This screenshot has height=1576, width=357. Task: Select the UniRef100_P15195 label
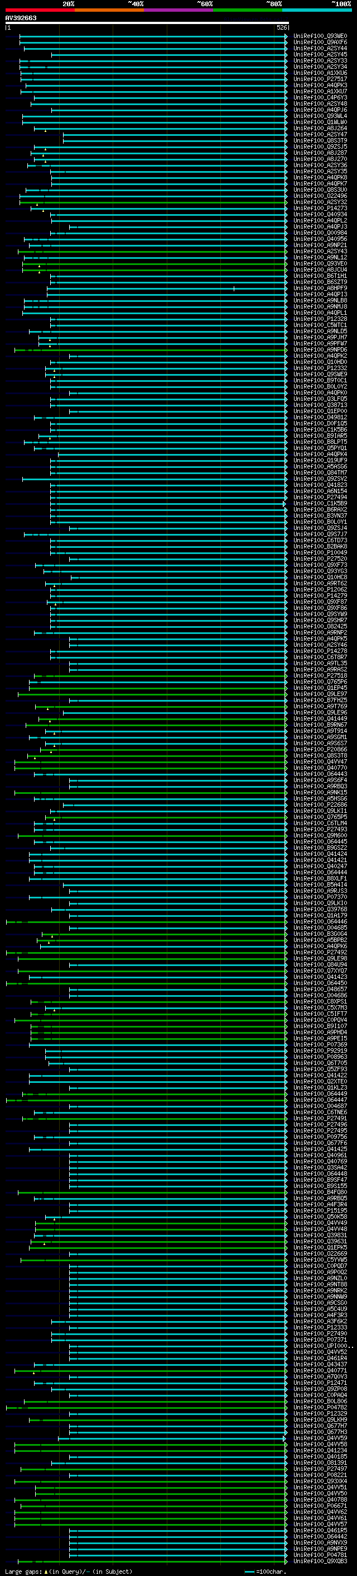click(320, 1211)
